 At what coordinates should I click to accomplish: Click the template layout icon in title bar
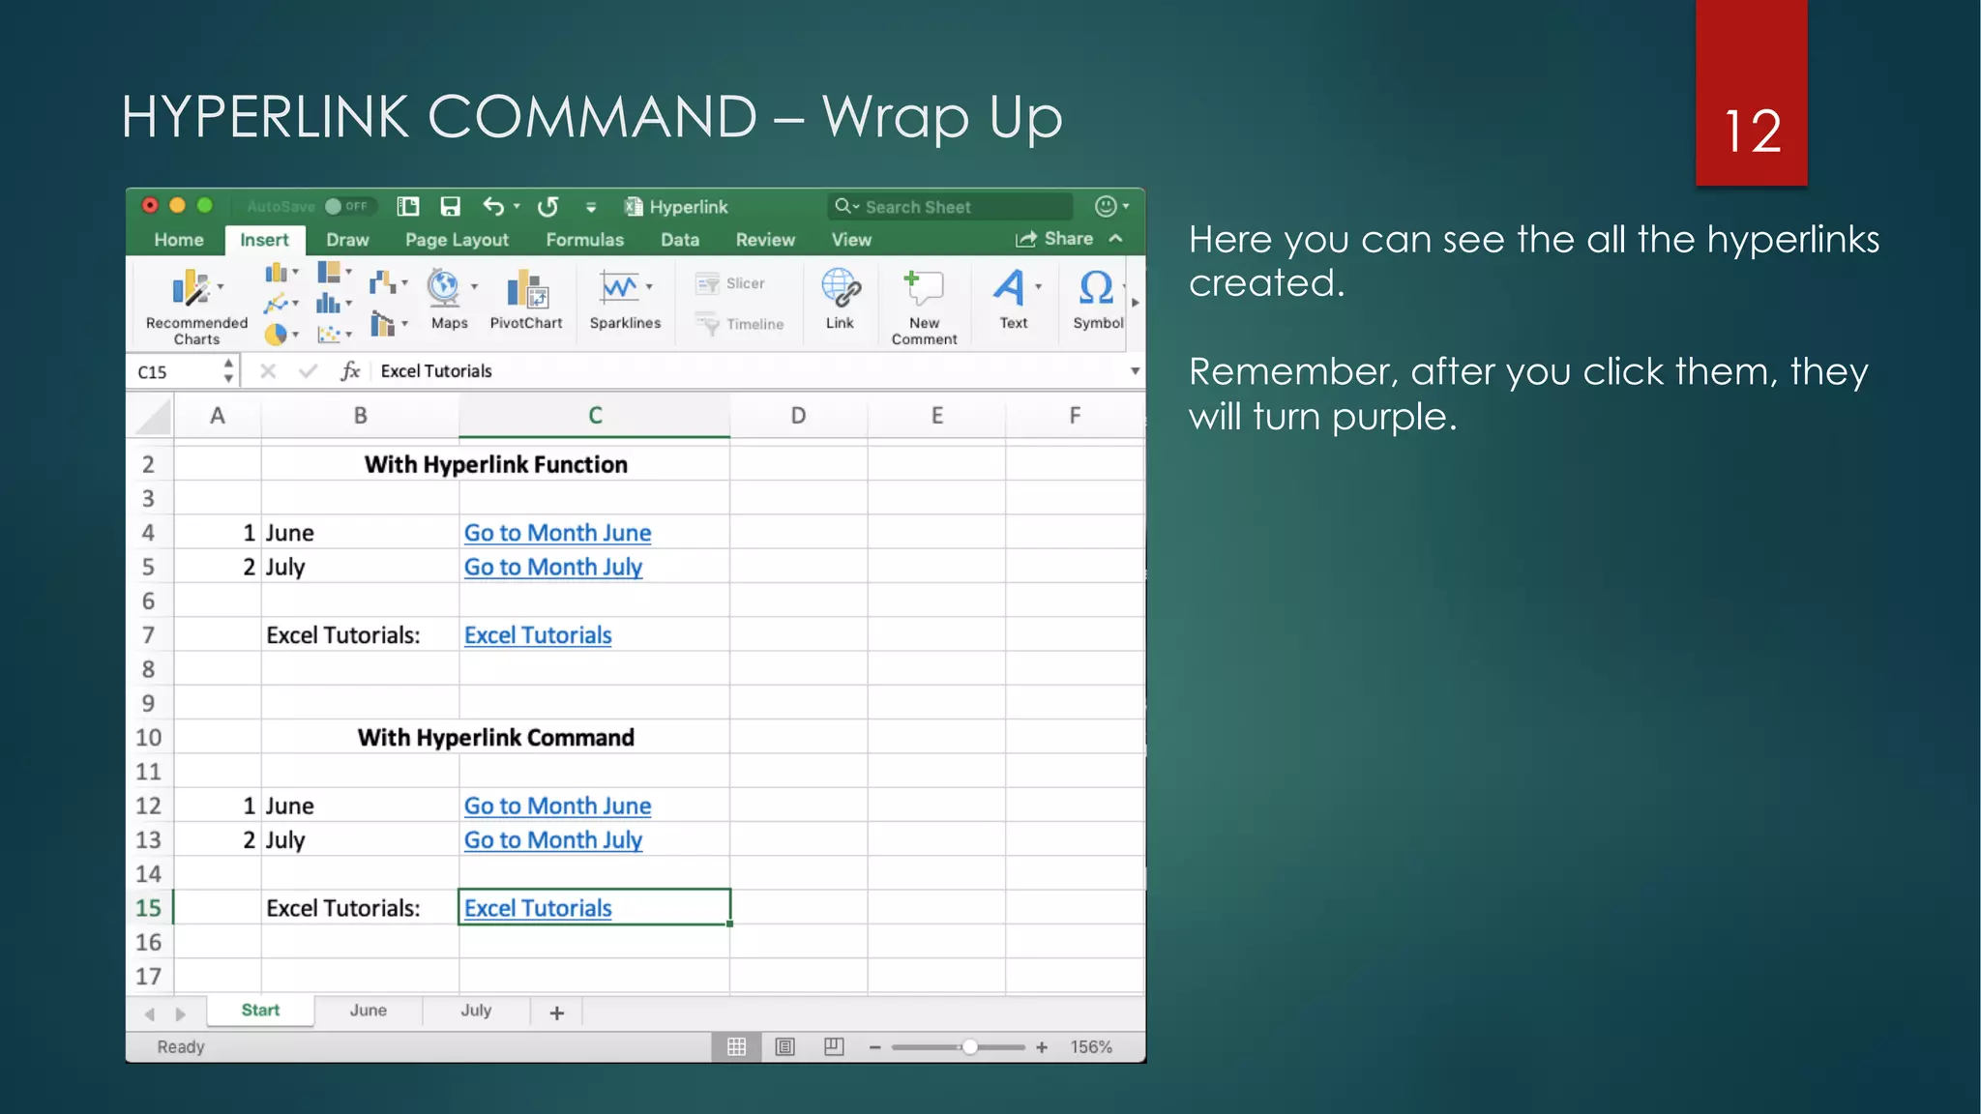tap(408, 206)
